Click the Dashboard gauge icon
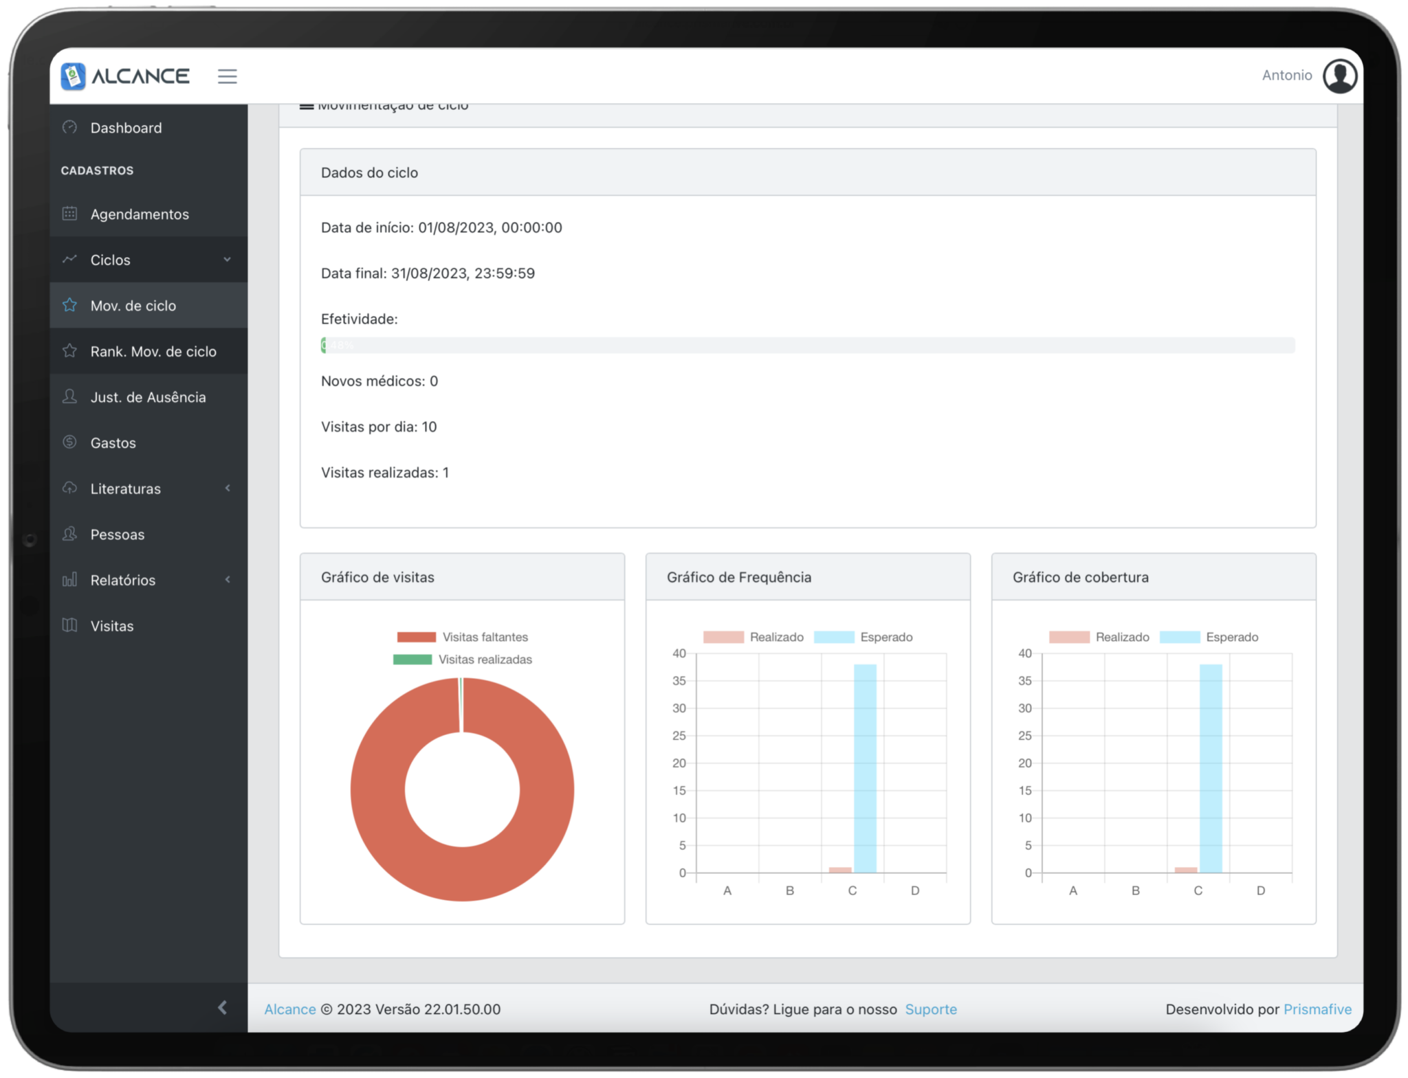 point(70,127)
